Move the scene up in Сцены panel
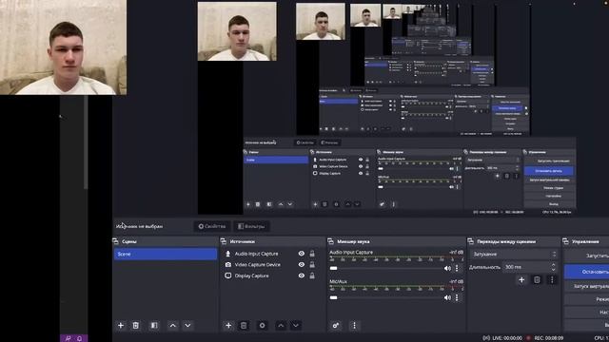The height and width of the screenshot is (342, 609). click(173, 325)
